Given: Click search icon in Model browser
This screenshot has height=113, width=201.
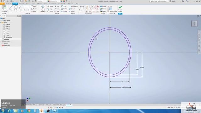Looking at the screenshot, I should click(x=18, y=16).
